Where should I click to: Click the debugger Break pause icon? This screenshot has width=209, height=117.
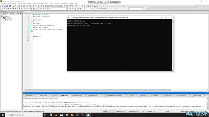(82, 6)
